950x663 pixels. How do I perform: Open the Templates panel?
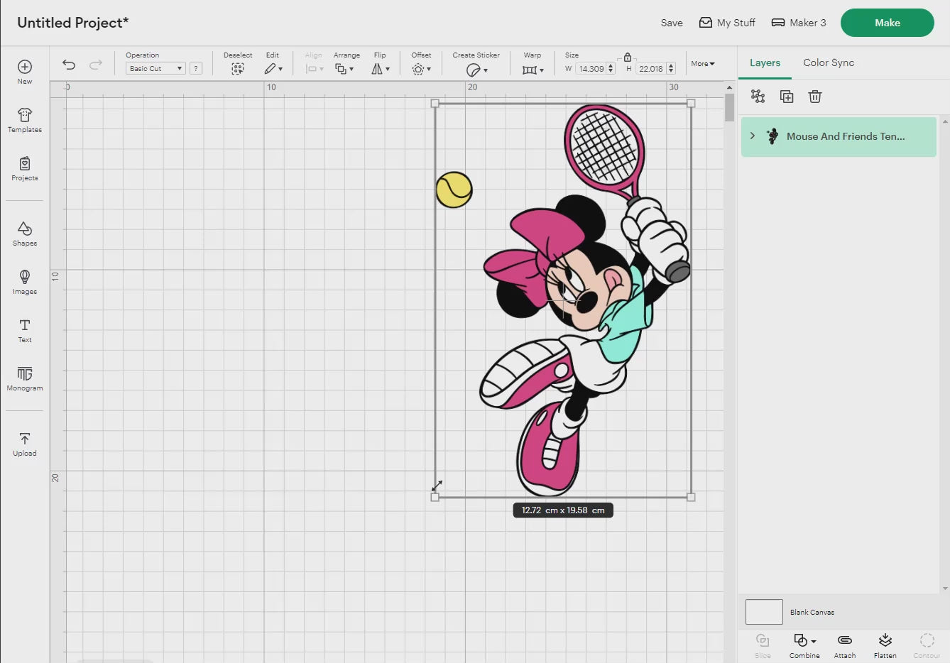[x=25, y=120]
